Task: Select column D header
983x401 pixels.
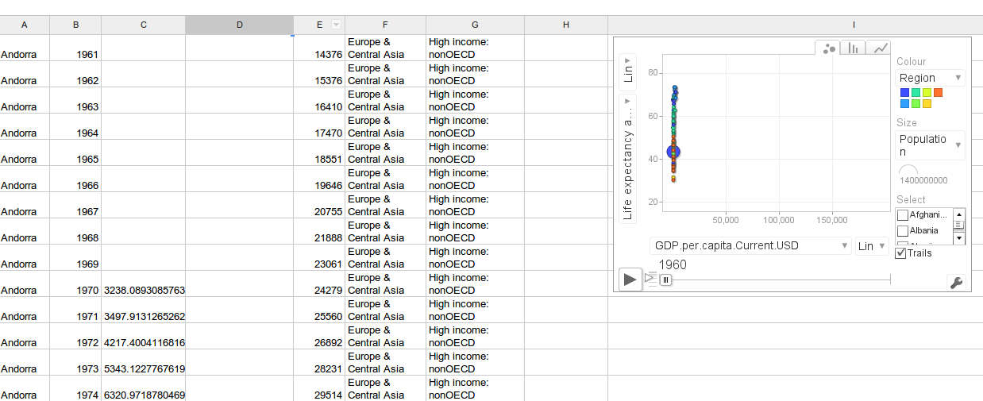Action: click(x=240, y=25)
